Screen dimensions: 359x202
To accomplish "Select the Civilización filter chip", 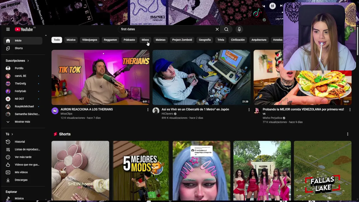I will point(238,40).
